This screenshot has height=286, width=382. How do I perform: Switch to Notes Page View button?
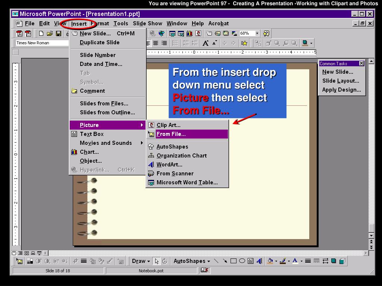tap(33, 253)
